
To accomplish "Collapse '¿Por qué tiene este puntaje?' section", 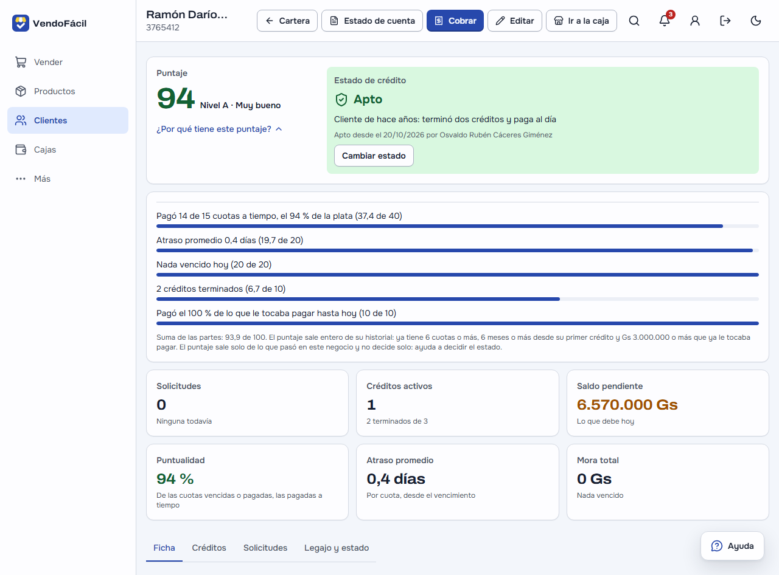I will coord(219,129).
